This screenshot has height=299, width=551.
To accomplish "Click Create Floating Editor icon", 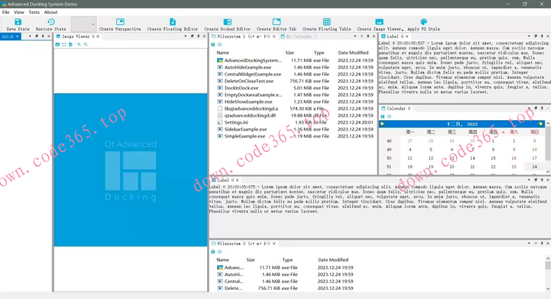I will (172, 22).
